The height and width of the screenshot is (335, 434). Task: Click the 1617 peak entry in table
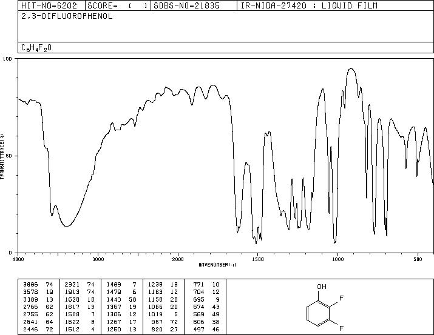(80, 307)
